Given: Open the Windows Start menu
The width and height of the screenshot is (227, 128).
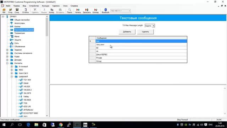Looking at the screenshot, I should pos(4,125).
